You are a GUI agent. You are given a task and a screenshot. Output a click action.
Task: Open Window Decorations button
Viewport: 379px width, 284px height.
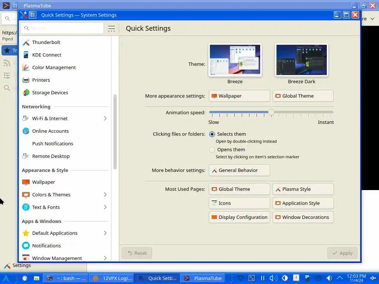coord(303,217)
